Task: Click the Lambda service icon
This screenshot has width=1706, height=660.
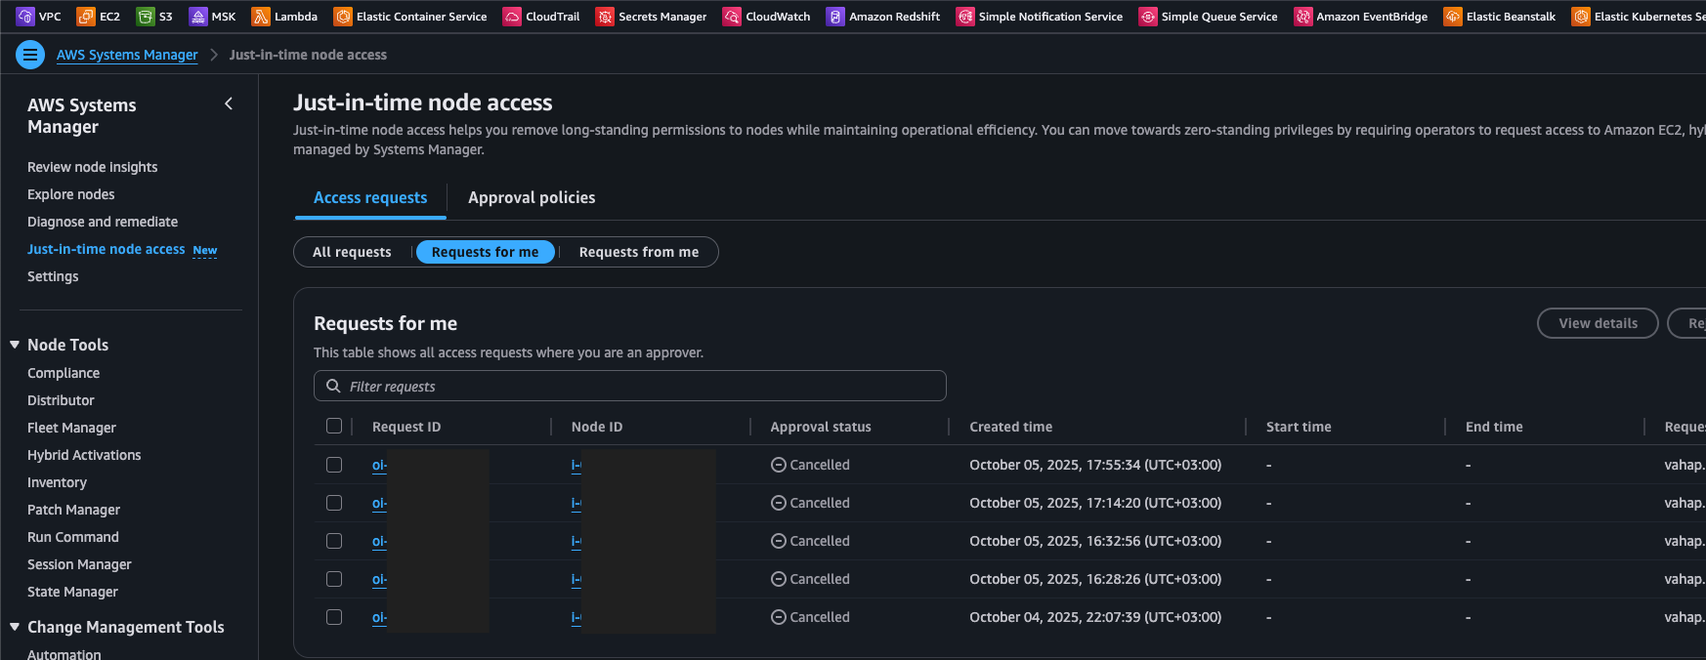Action: [261, 17]
